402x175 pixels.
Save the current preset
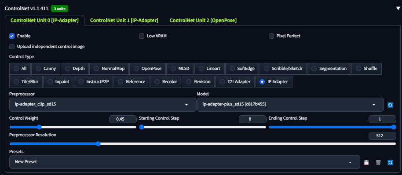366,162
